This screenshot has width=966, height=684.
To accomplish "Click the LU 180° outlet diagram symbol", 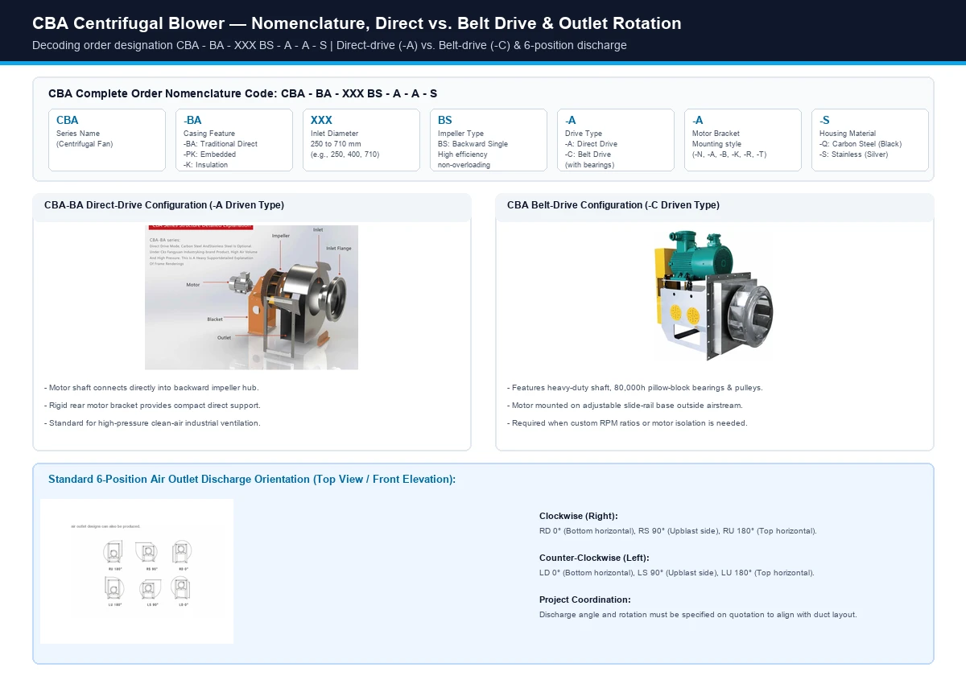I will click(x=114, y=589).
